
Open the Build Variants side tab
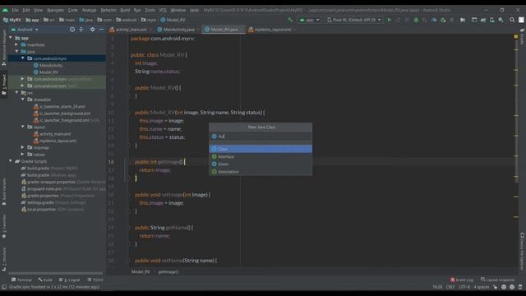point(4,192)
